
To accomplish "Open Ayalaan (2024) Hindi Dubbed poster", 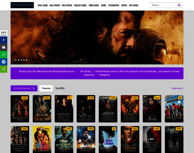I will click(x=86, y=139).
